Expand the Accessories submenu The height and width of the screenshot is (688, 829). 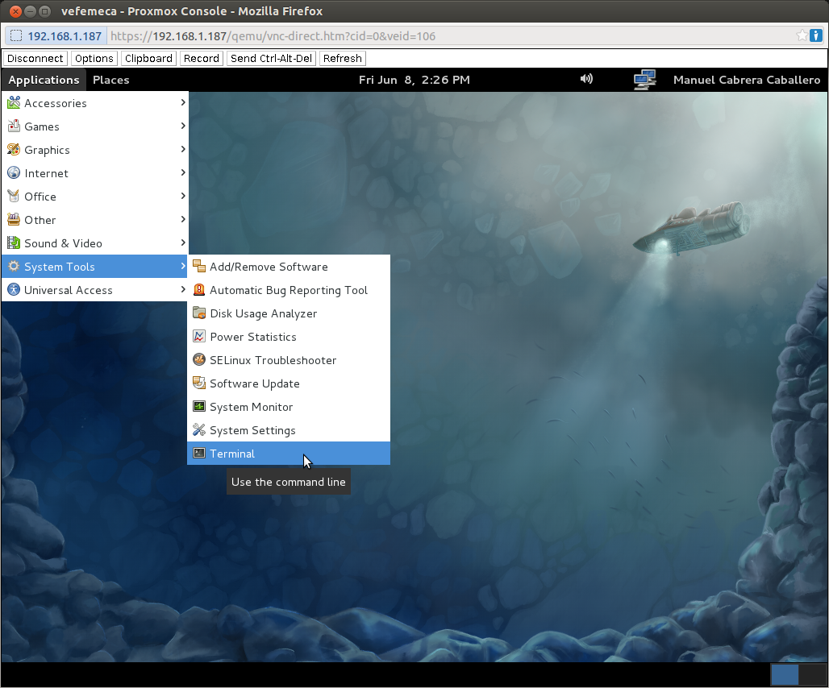click(56, 102)
